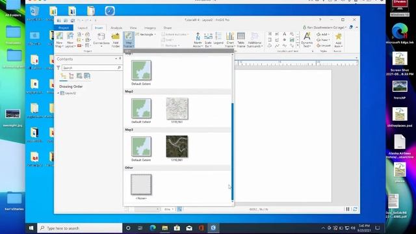The image size is (416, 234).
Task: Switch to List By Drawing Order view
Action: click(64, 76)
